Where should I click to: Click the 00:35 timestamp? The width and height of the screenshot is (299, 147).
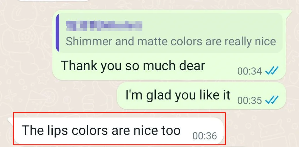(250, 101)
